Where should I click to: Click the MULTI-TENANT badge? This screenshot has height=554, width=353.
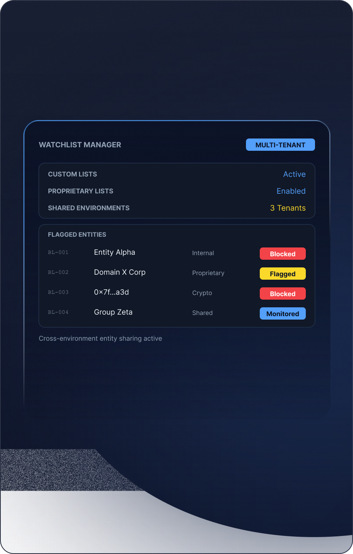click(280, 145)
